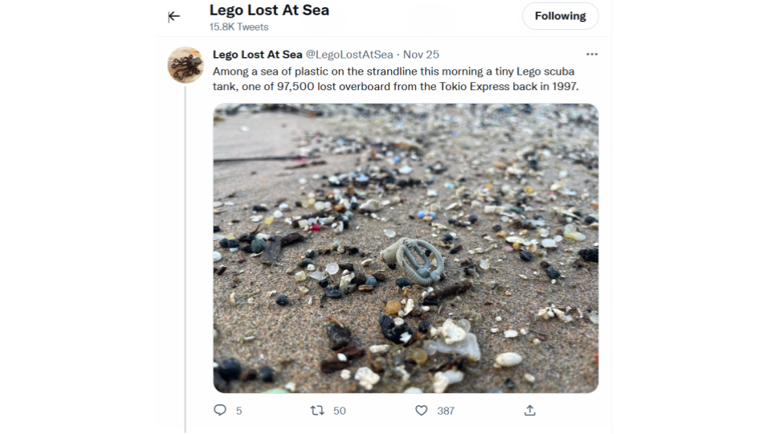Reply using the speech bubble icon
The height and width of the screenshot is (434, 771).
220,410
